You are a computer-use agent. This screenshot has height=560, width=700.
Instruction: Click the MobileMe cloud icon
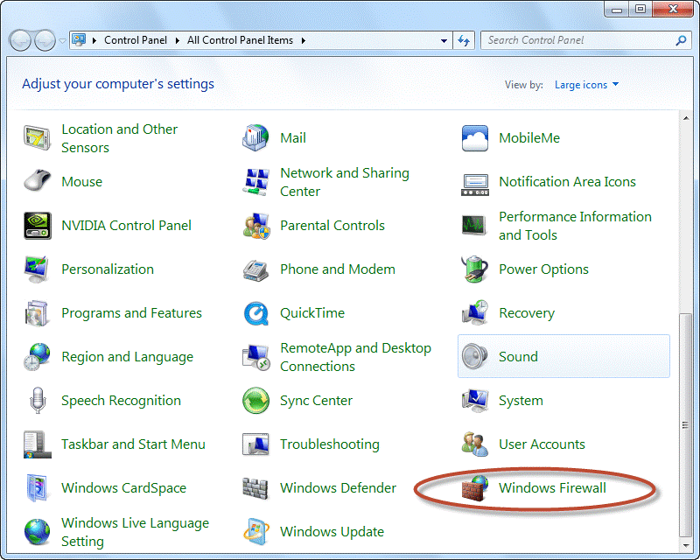pyautogui.click(x=475, y=138)
